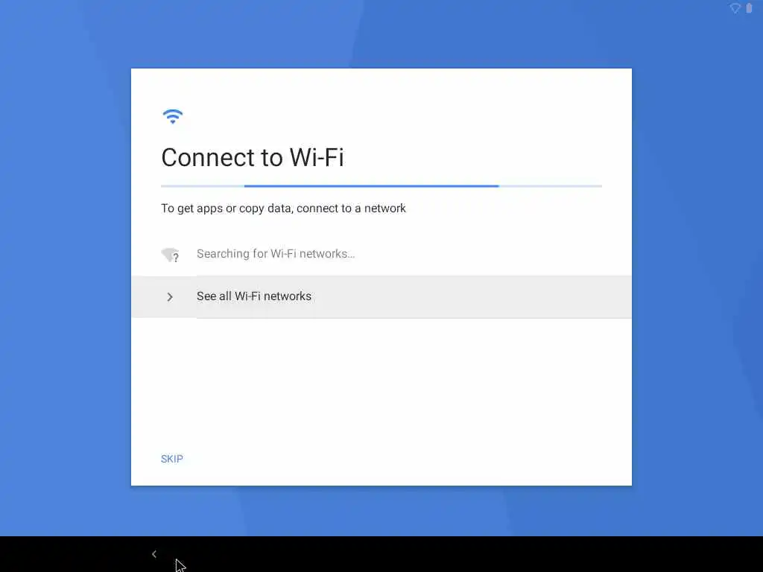763x572 pixels.
Task: Select the Searching for Wi-Fi networks row
Action: coord(381,254)
